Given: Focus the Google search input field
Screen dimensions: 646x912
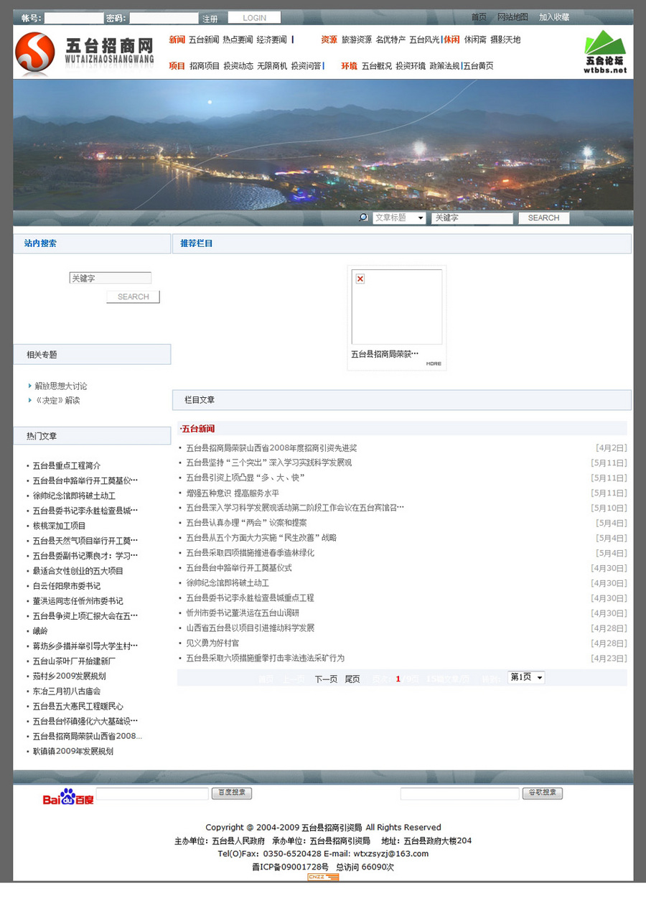Looking at the screenshot, I should click(459, 794).
